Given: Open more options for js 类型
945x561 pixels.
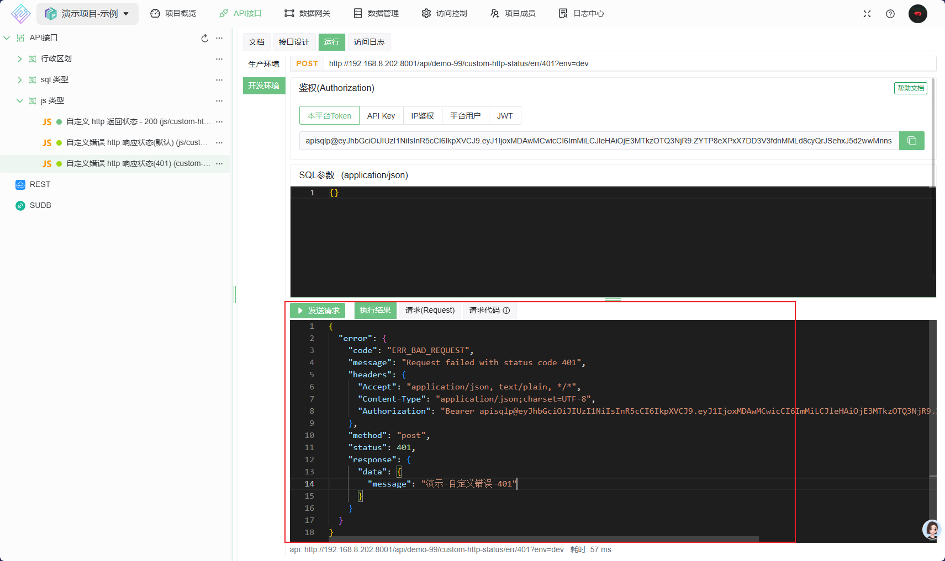Looking at the screenshot, I should (219, 101).
